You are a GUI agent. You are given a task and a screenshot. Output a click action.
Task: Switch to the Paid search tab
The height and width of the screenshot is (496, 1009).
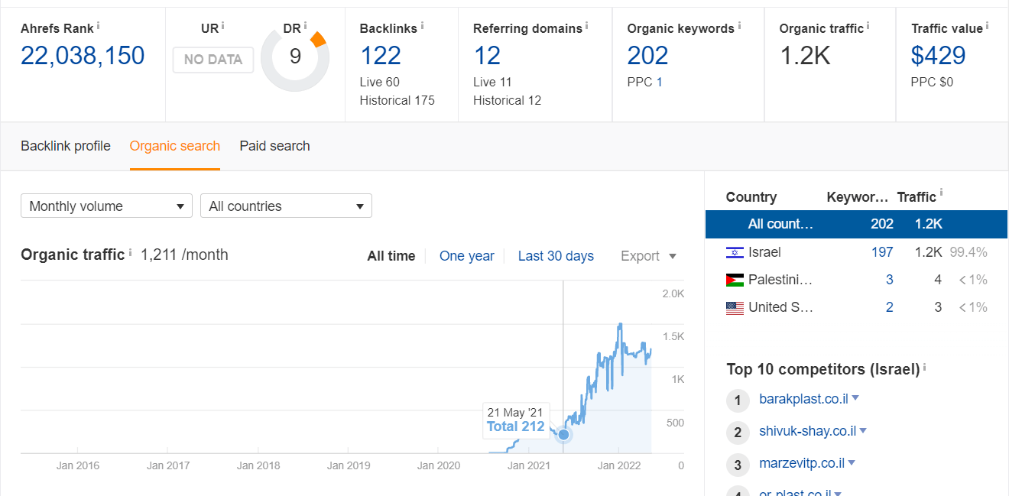point(274,146)
